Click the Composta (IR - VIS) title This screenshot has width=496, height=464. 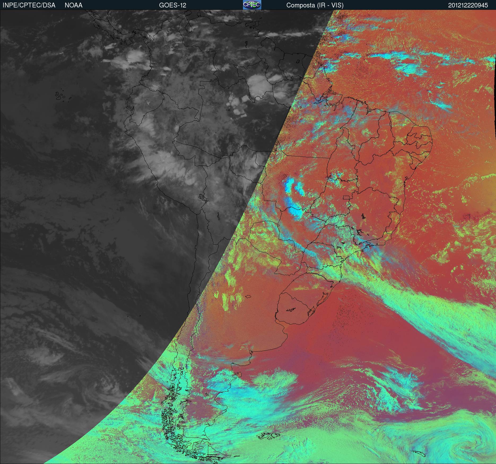[x=315, y=6]
